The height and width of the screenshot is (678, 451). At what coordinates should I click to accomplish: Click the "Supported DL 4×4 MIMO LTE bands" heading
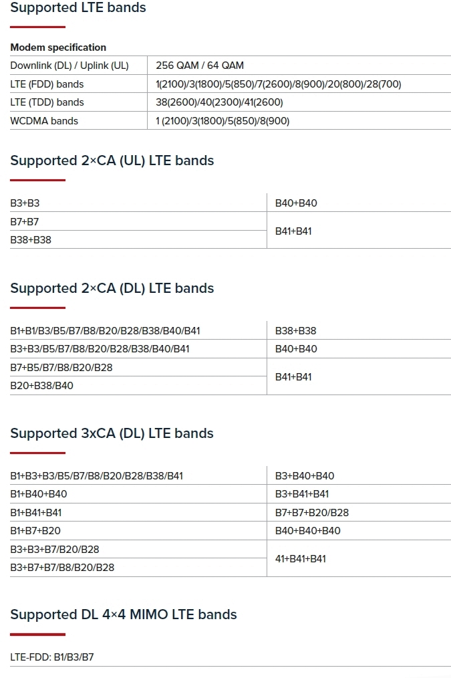(x=124, y=614)
